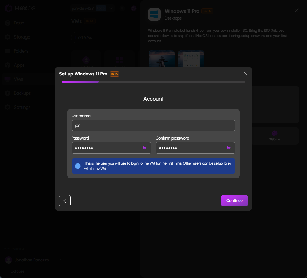Click the Storage sidebar icon
The height and width of the screenshot is (278, 307).
tap(8, 37)
